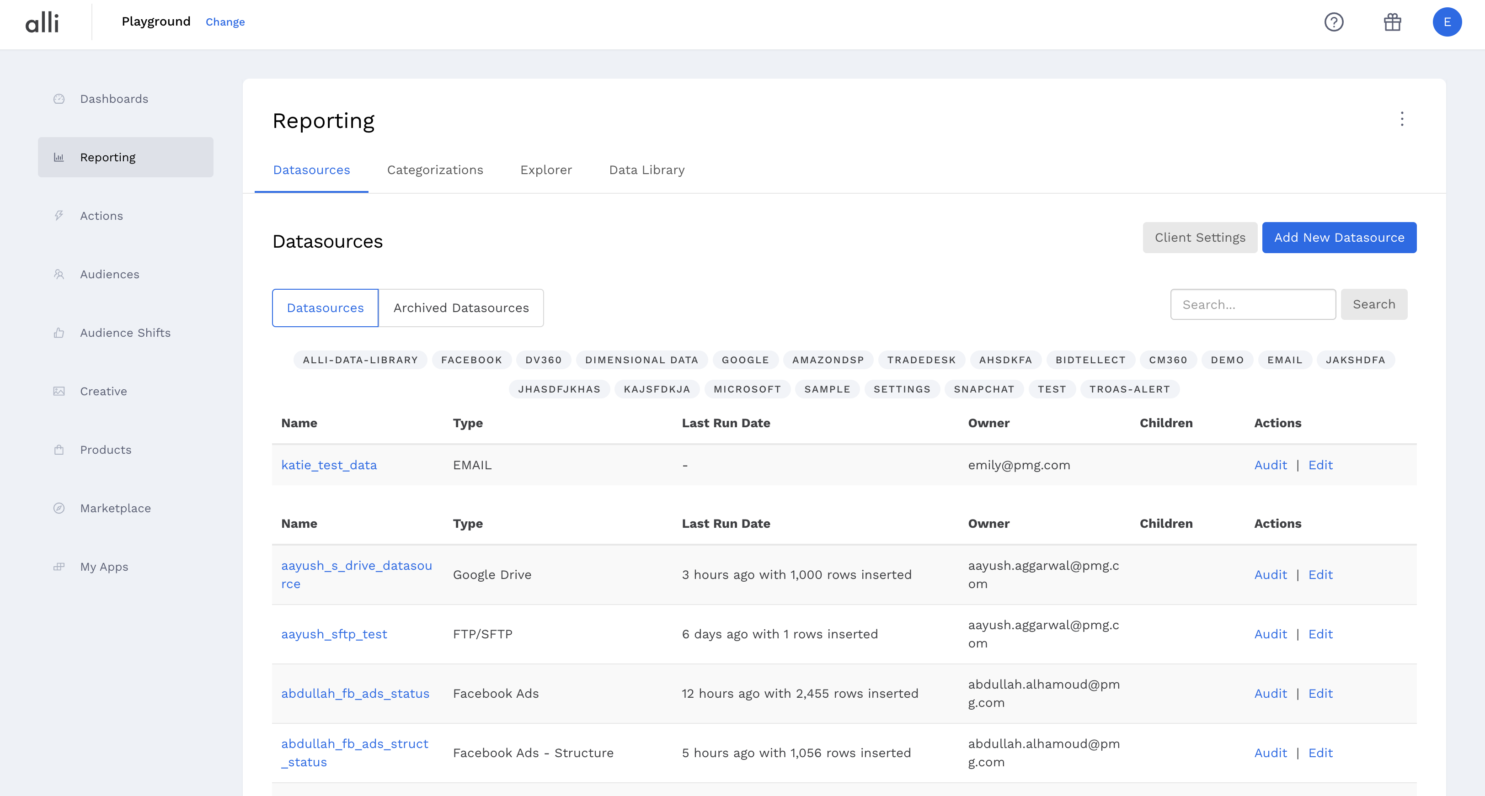The height and width of the screenshot is (796, 1485).
Task: Click the Add New Datasource button
Action: [1339, 237]
